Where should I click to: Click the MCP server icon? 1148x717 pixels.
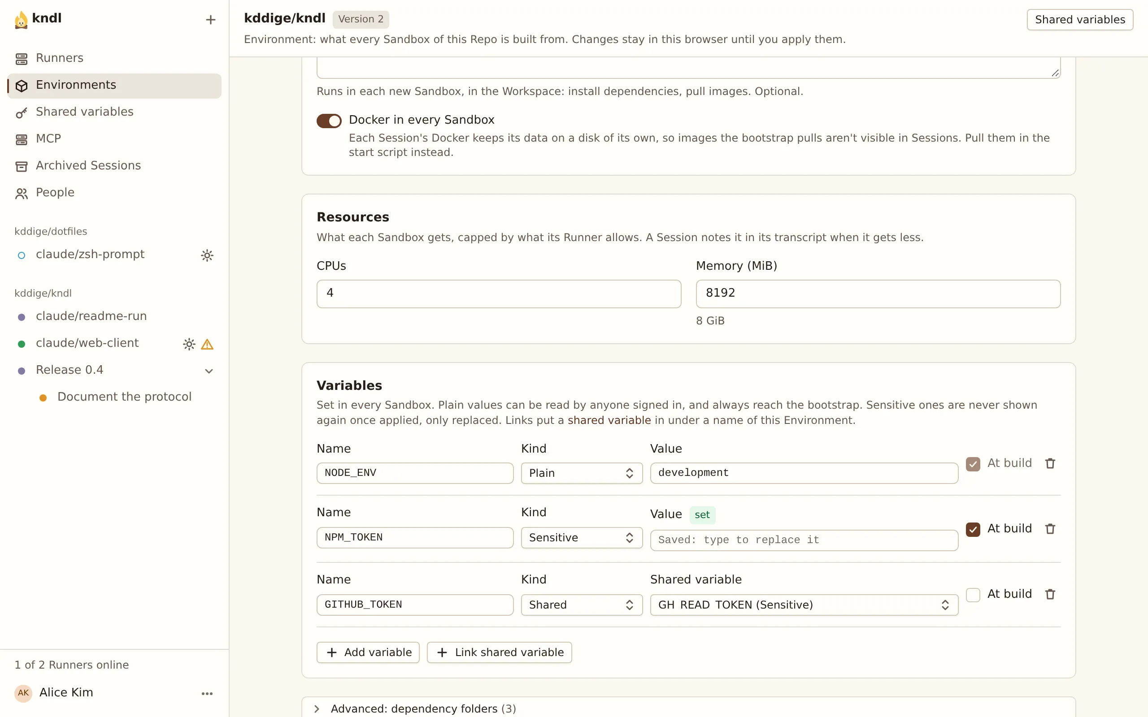point(22,139)
